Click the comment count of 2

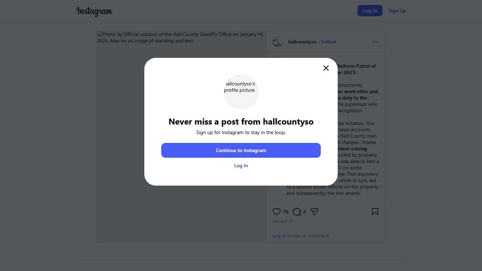click(x=305, y=212)
